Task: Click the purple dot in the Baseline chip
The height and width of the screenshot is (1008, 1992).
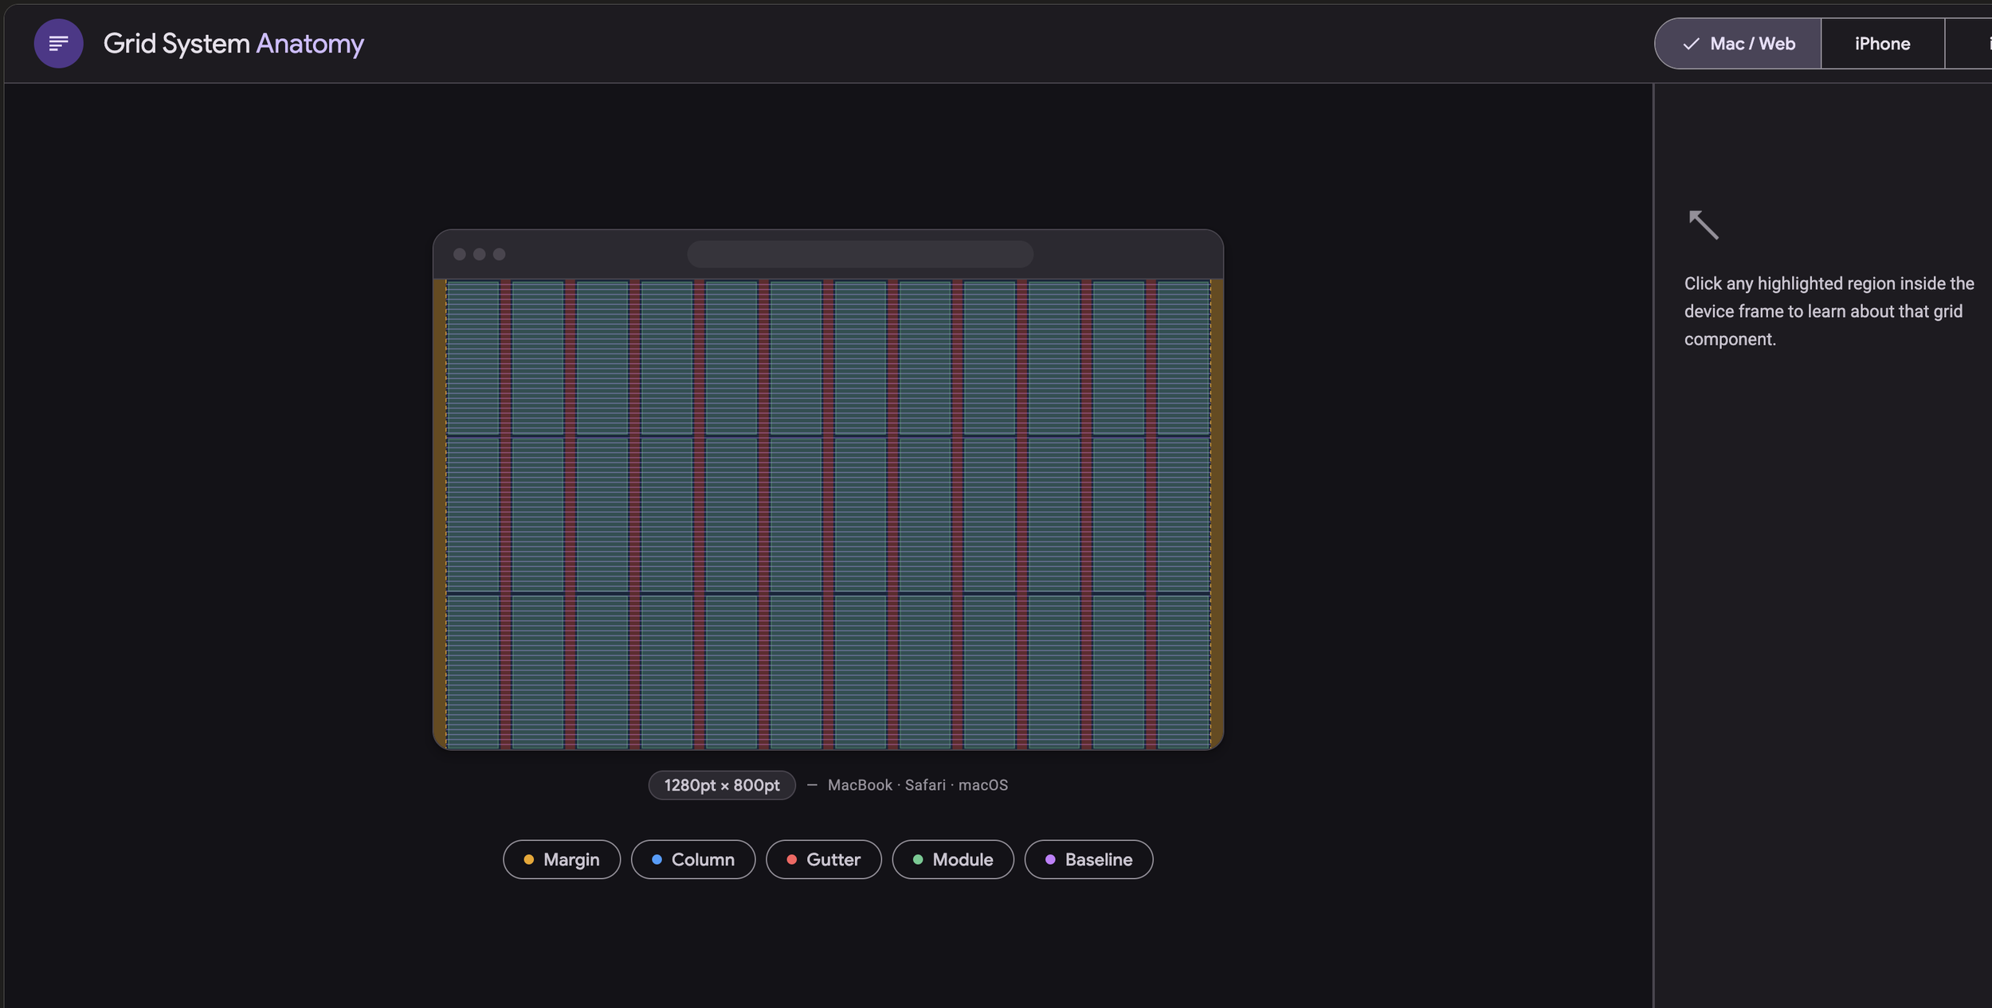Action: [x=1050, y=859]
